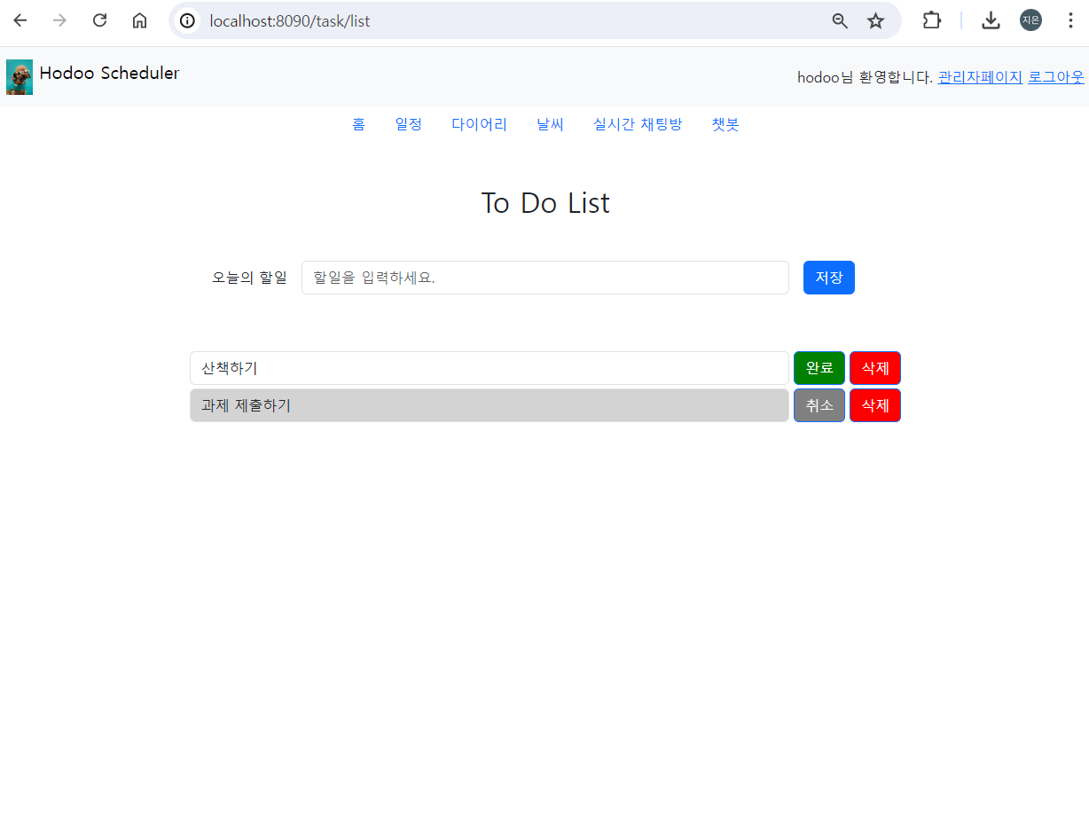1089x839 pixels.
Task: Delete the 산책하기 task
Action: pyautogui.click(x=875, y=368)
